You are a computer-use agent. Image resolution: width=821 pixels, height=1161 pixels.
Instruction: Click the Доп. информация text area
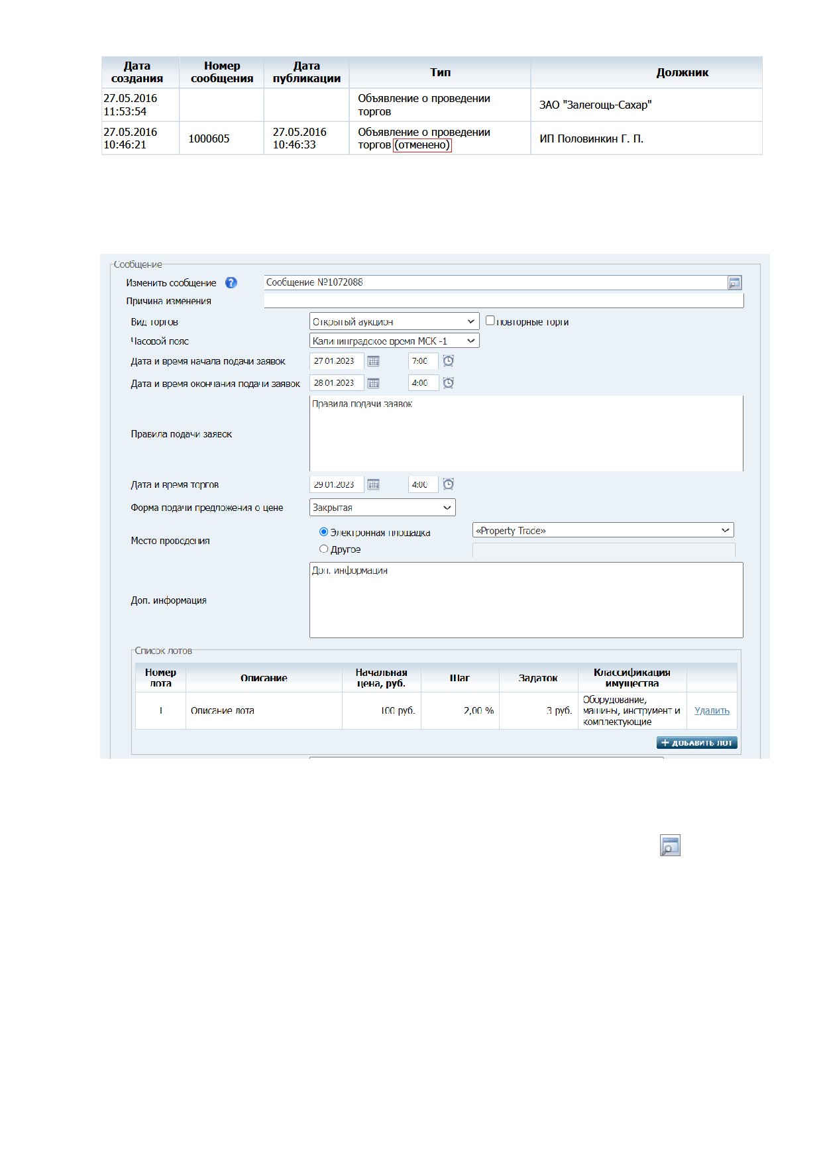tap(526, 600)
